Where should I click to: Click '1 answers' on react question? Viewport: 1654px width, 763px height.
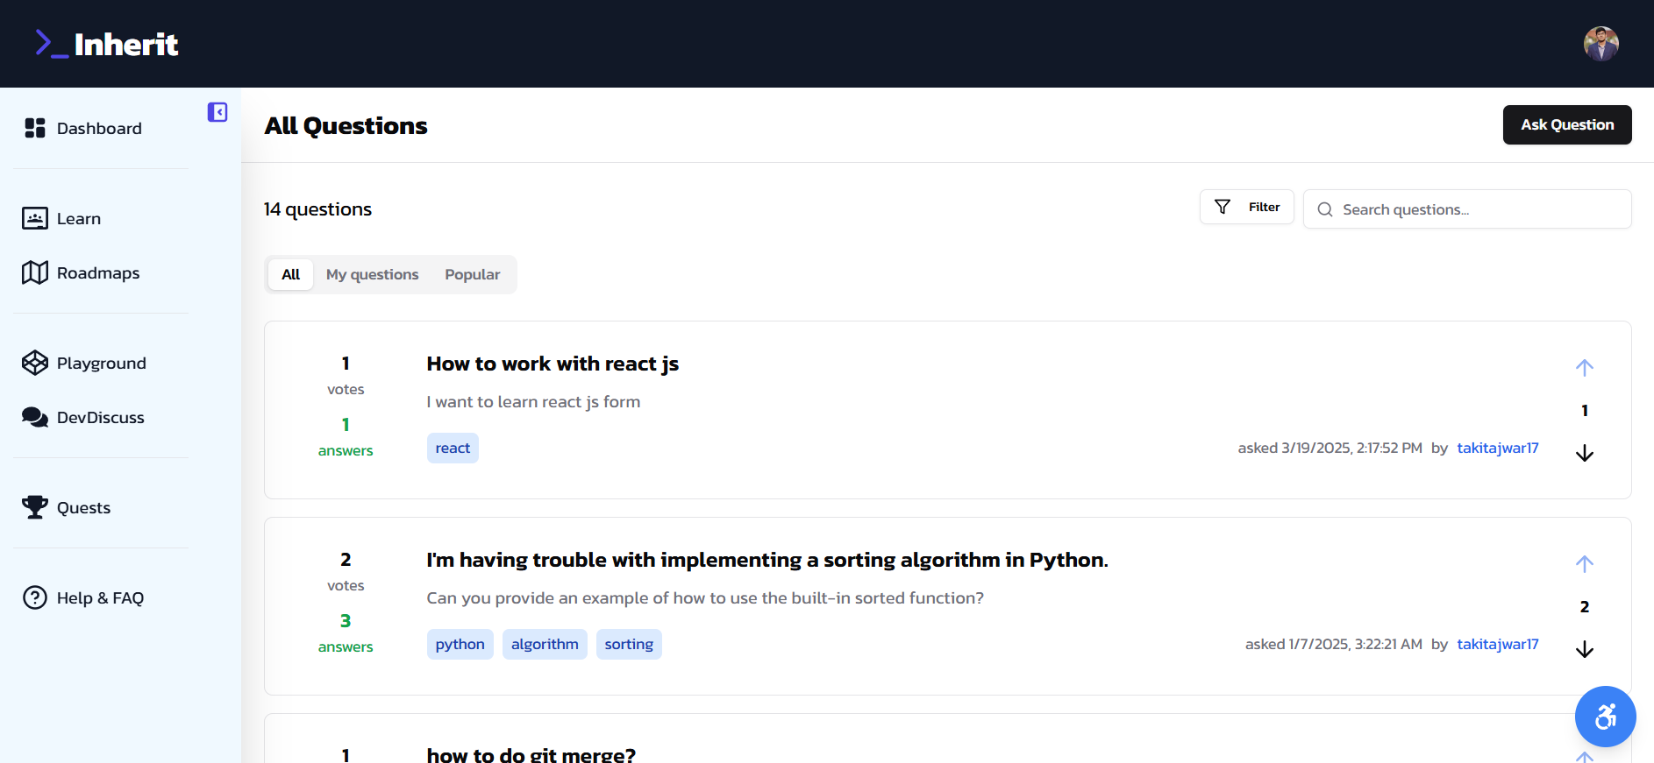[346, 436]
